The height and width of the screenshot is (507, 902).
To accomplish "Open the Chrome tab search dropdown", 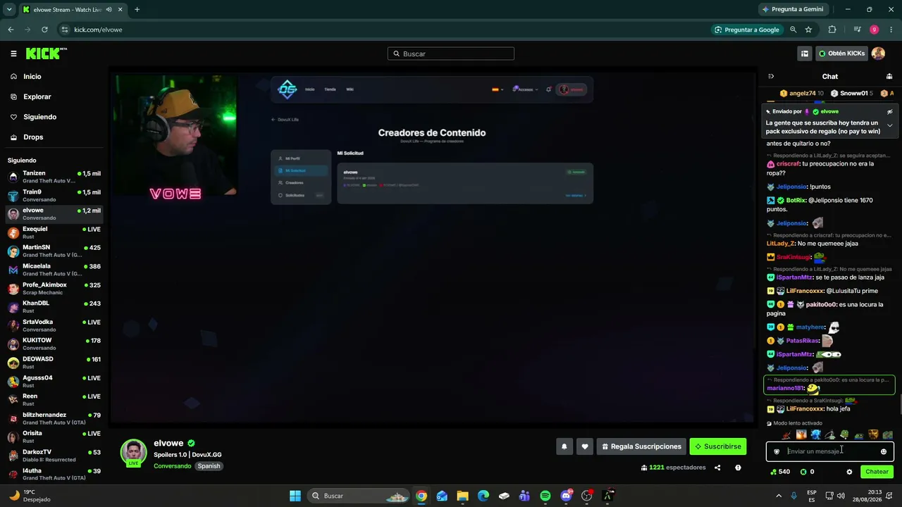I will tap(9, 9).
